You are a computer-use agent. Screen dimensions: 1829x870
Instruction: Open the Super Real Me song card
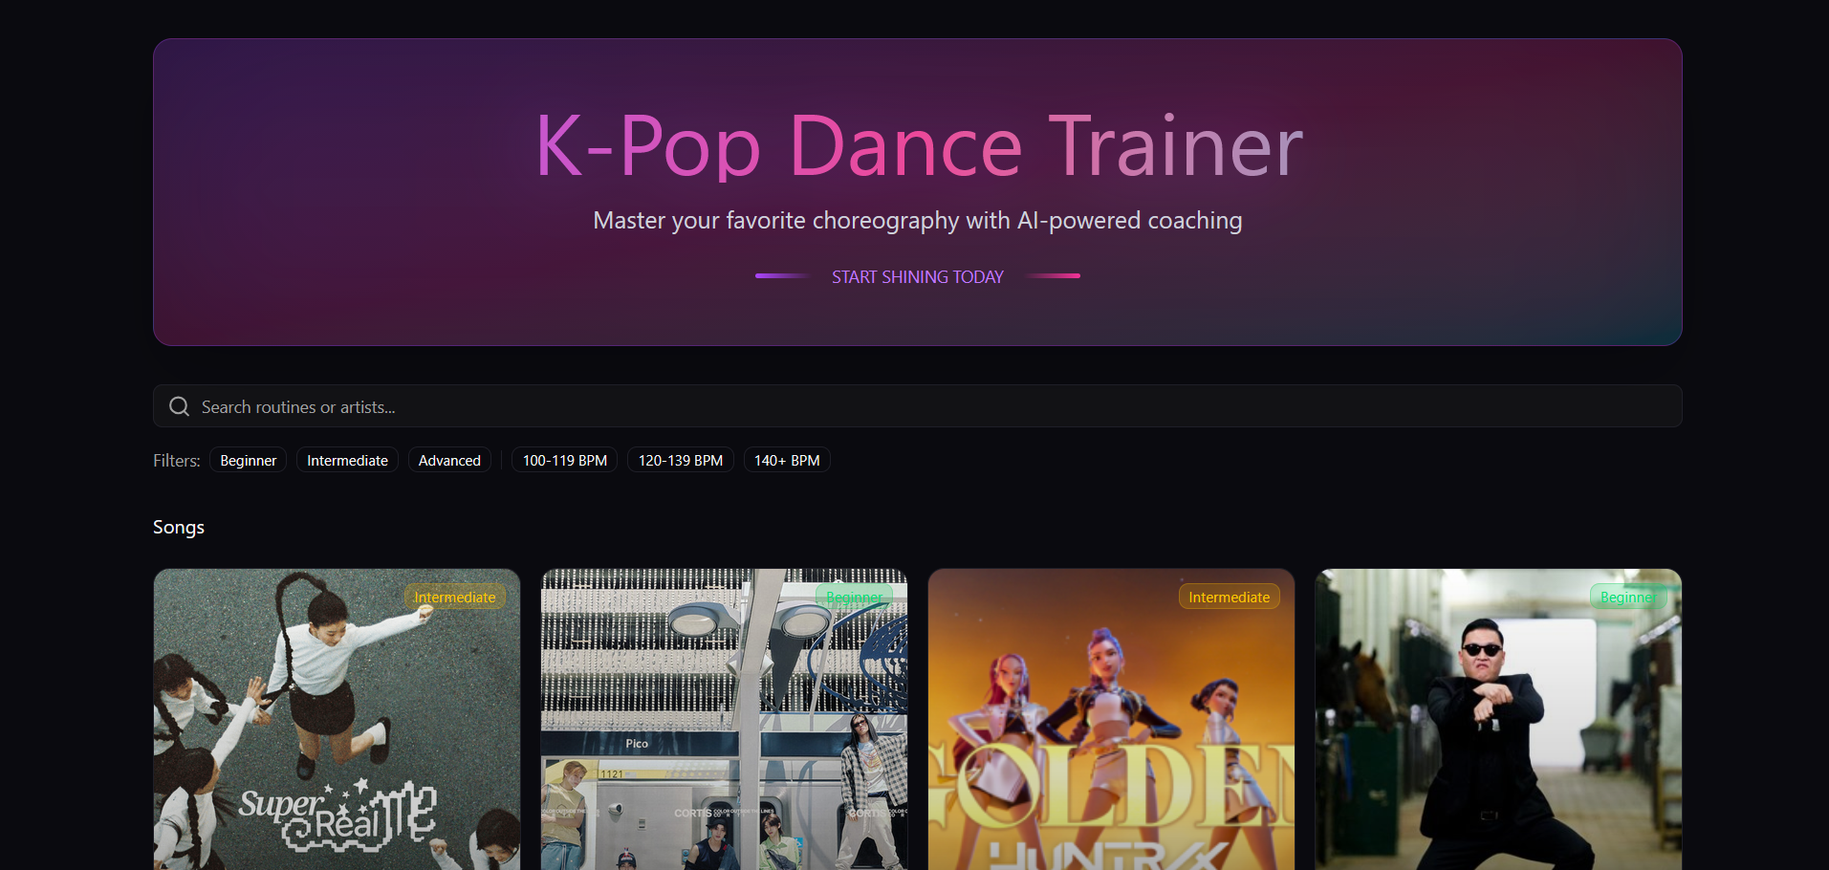point(337,719)
